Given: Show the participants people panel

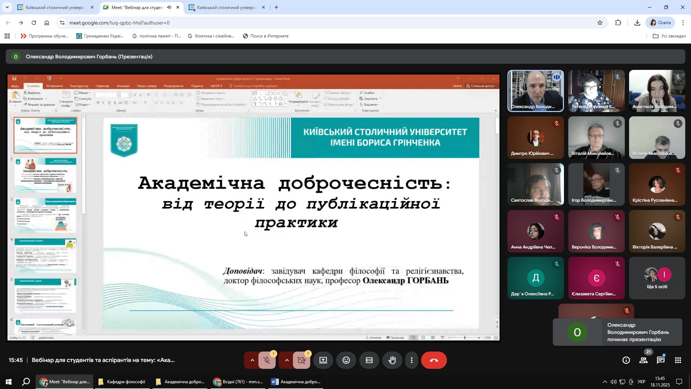Looking at the screenshot, I should (643, 360).
